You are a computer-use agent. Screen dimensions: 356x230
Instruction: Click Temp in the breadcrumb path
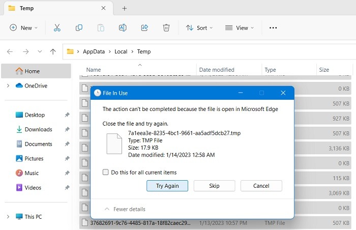click(144, 51)
